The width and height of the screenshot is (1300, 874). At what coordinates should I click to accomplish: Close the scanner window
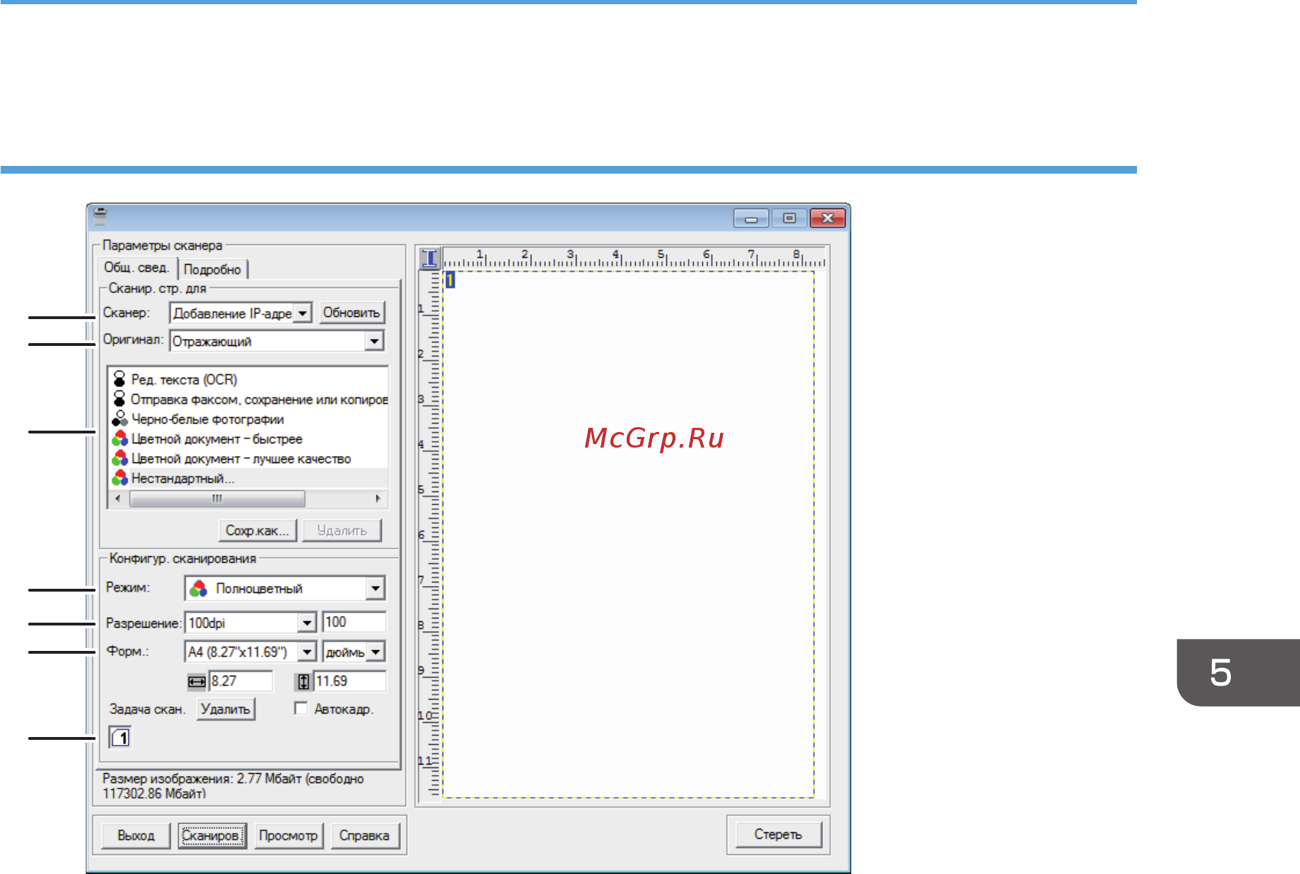click(828, 218)
